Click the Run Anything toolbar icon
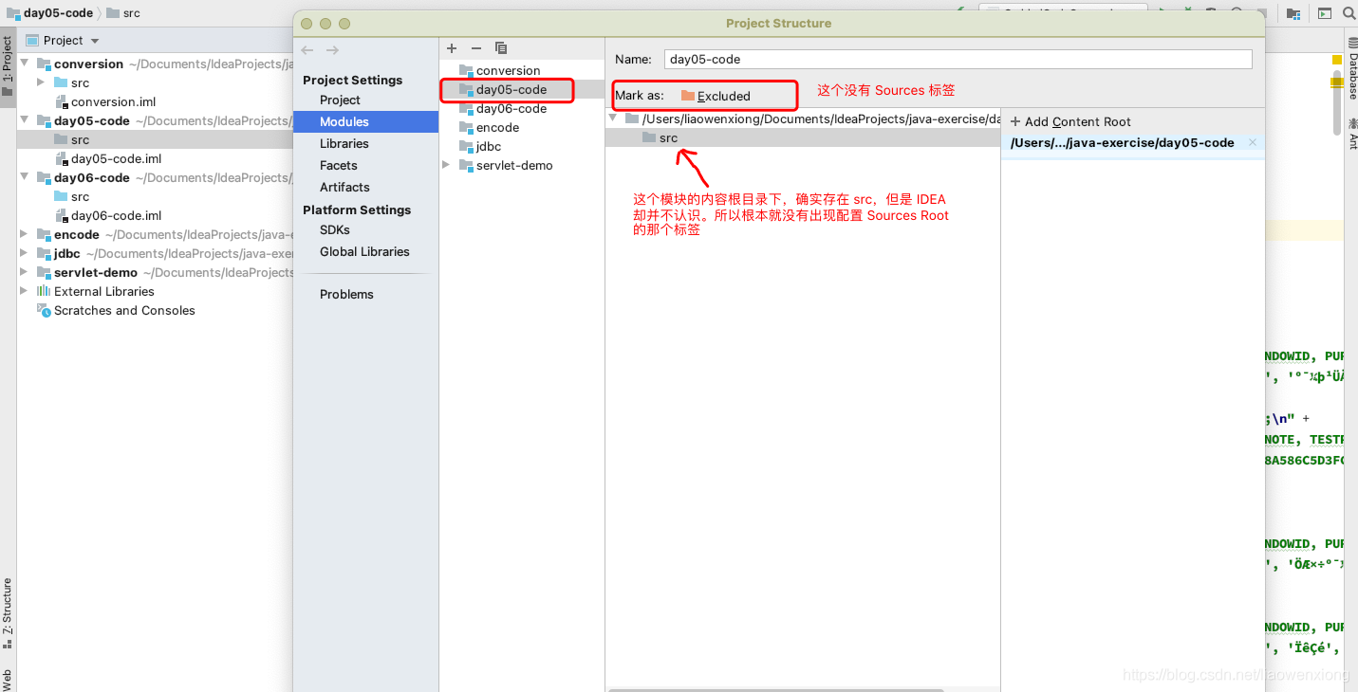Image resolution: width=1358 pixels, height=692 pixels. pyautogui.click(x=1325, y=13)
